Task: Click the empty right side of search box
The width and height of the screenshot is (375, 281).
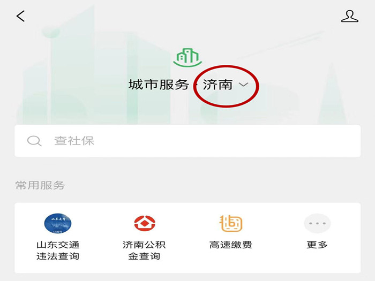Action: coord(263,141)
